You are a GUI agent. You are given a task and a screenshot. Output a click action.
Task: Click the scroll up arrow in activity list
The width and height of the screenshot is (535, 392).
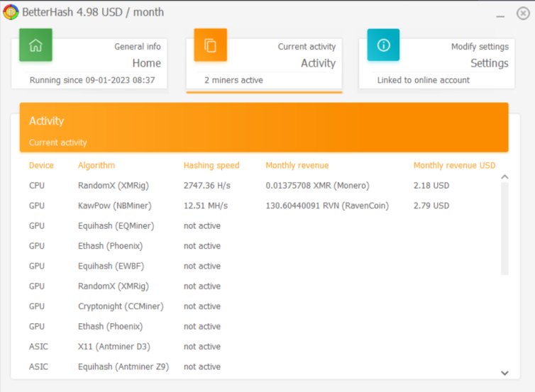(504, 177)
